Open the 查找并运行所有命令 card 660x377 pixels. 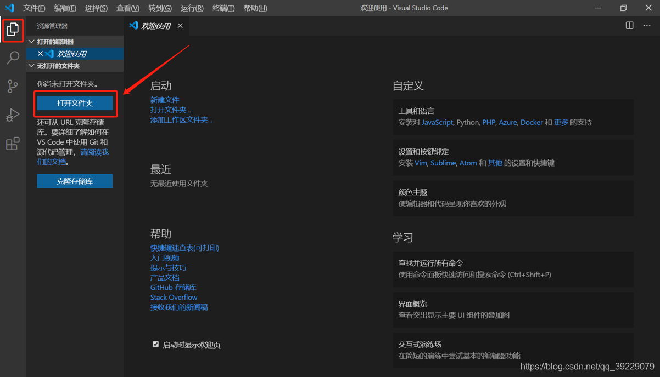513,269
